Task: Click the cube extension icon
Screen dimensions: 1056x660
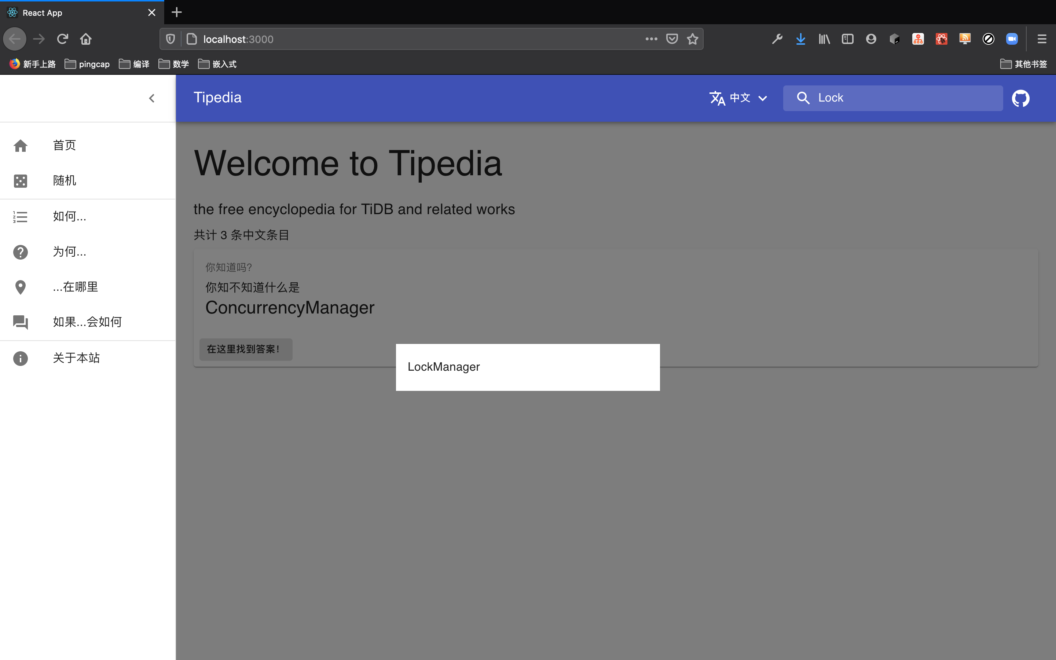Action: click(x=895, y=39)
